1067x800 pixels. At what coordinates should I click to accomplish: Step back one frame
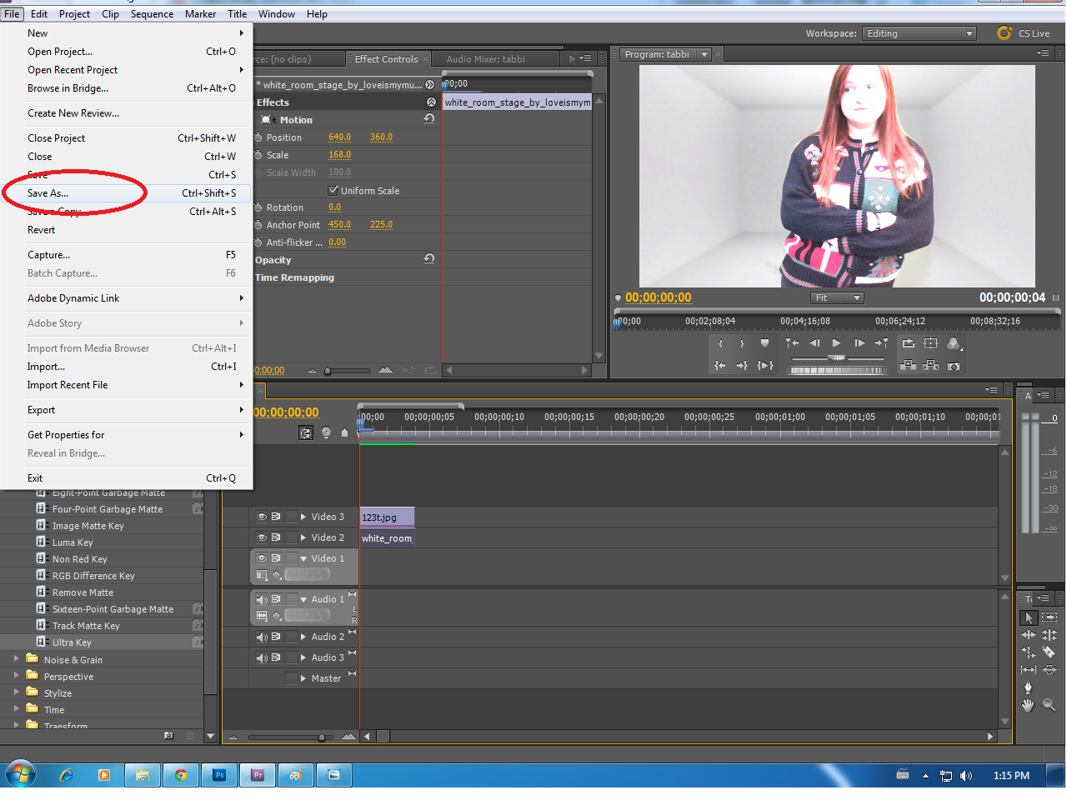pyautogui.click(x=814, y=343)
